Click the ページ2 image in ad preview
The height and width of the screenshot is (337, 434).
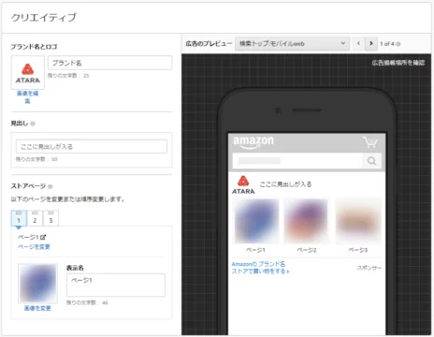[307, 221]
